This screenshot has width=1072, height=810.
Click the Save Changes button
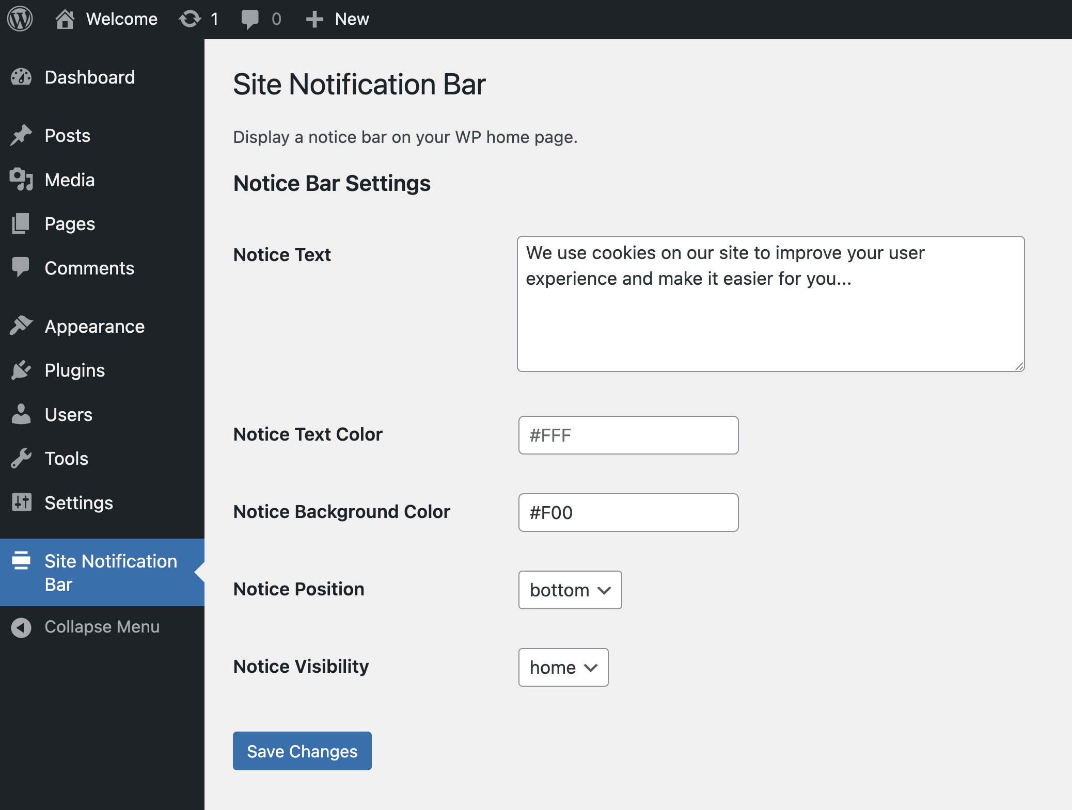tap(302, 751)
